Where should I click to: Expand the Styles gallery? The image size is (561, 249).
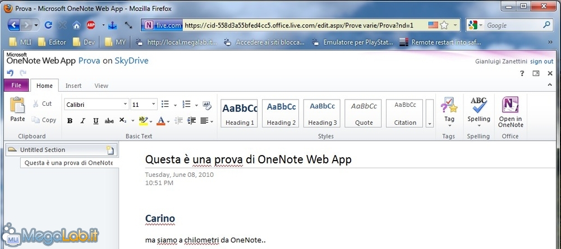430,114
